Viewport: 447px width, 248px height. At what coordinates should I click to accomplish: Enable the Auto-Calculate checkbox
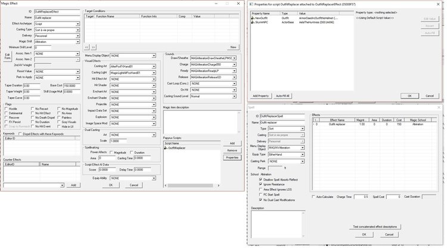(x=313, y=197)
